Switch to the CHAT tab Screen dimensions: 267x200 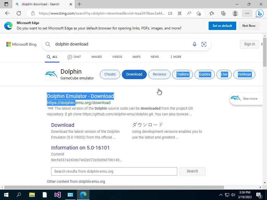click(x=74, y=57)
